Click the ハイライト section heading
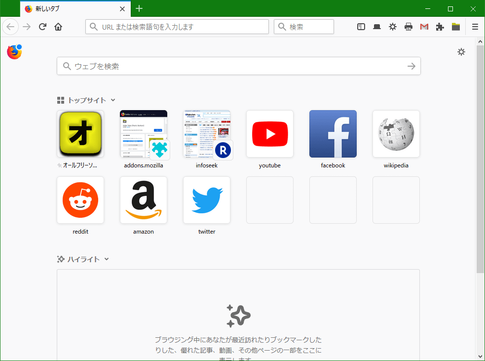 tap(83, 259)
